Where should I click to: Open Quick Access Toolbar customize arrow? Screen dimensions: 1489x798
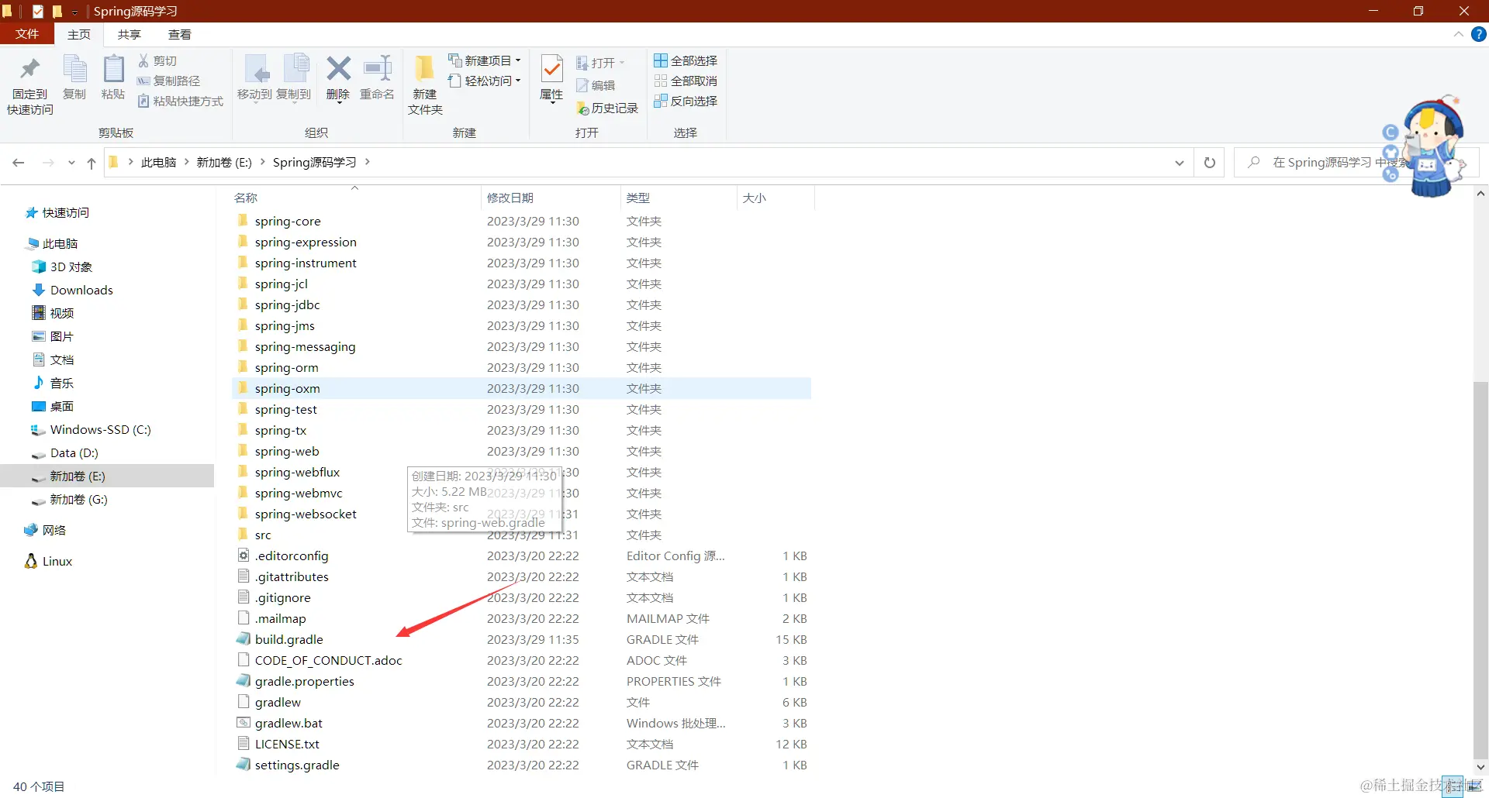[x=74, y=12]
